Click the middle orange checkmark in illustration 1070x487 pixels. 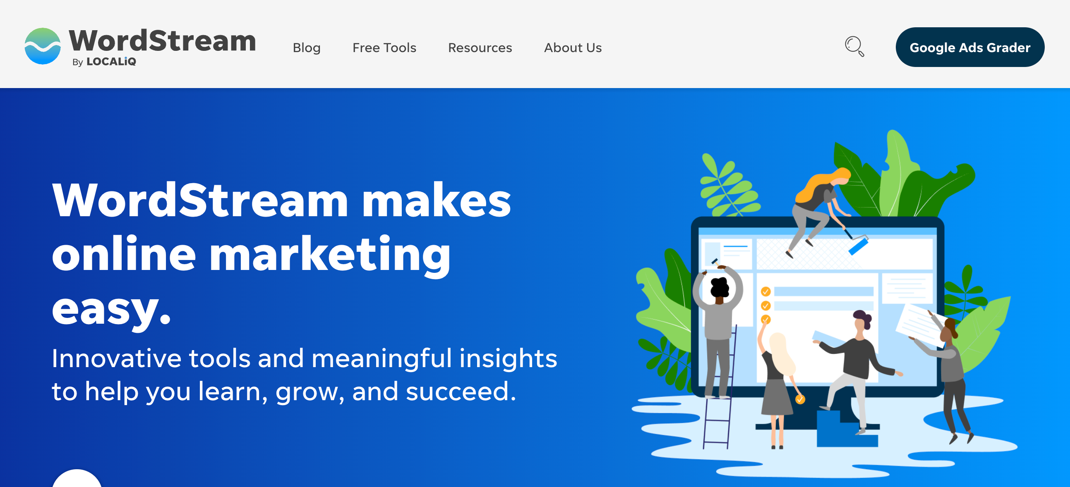[x=765, y=306]
